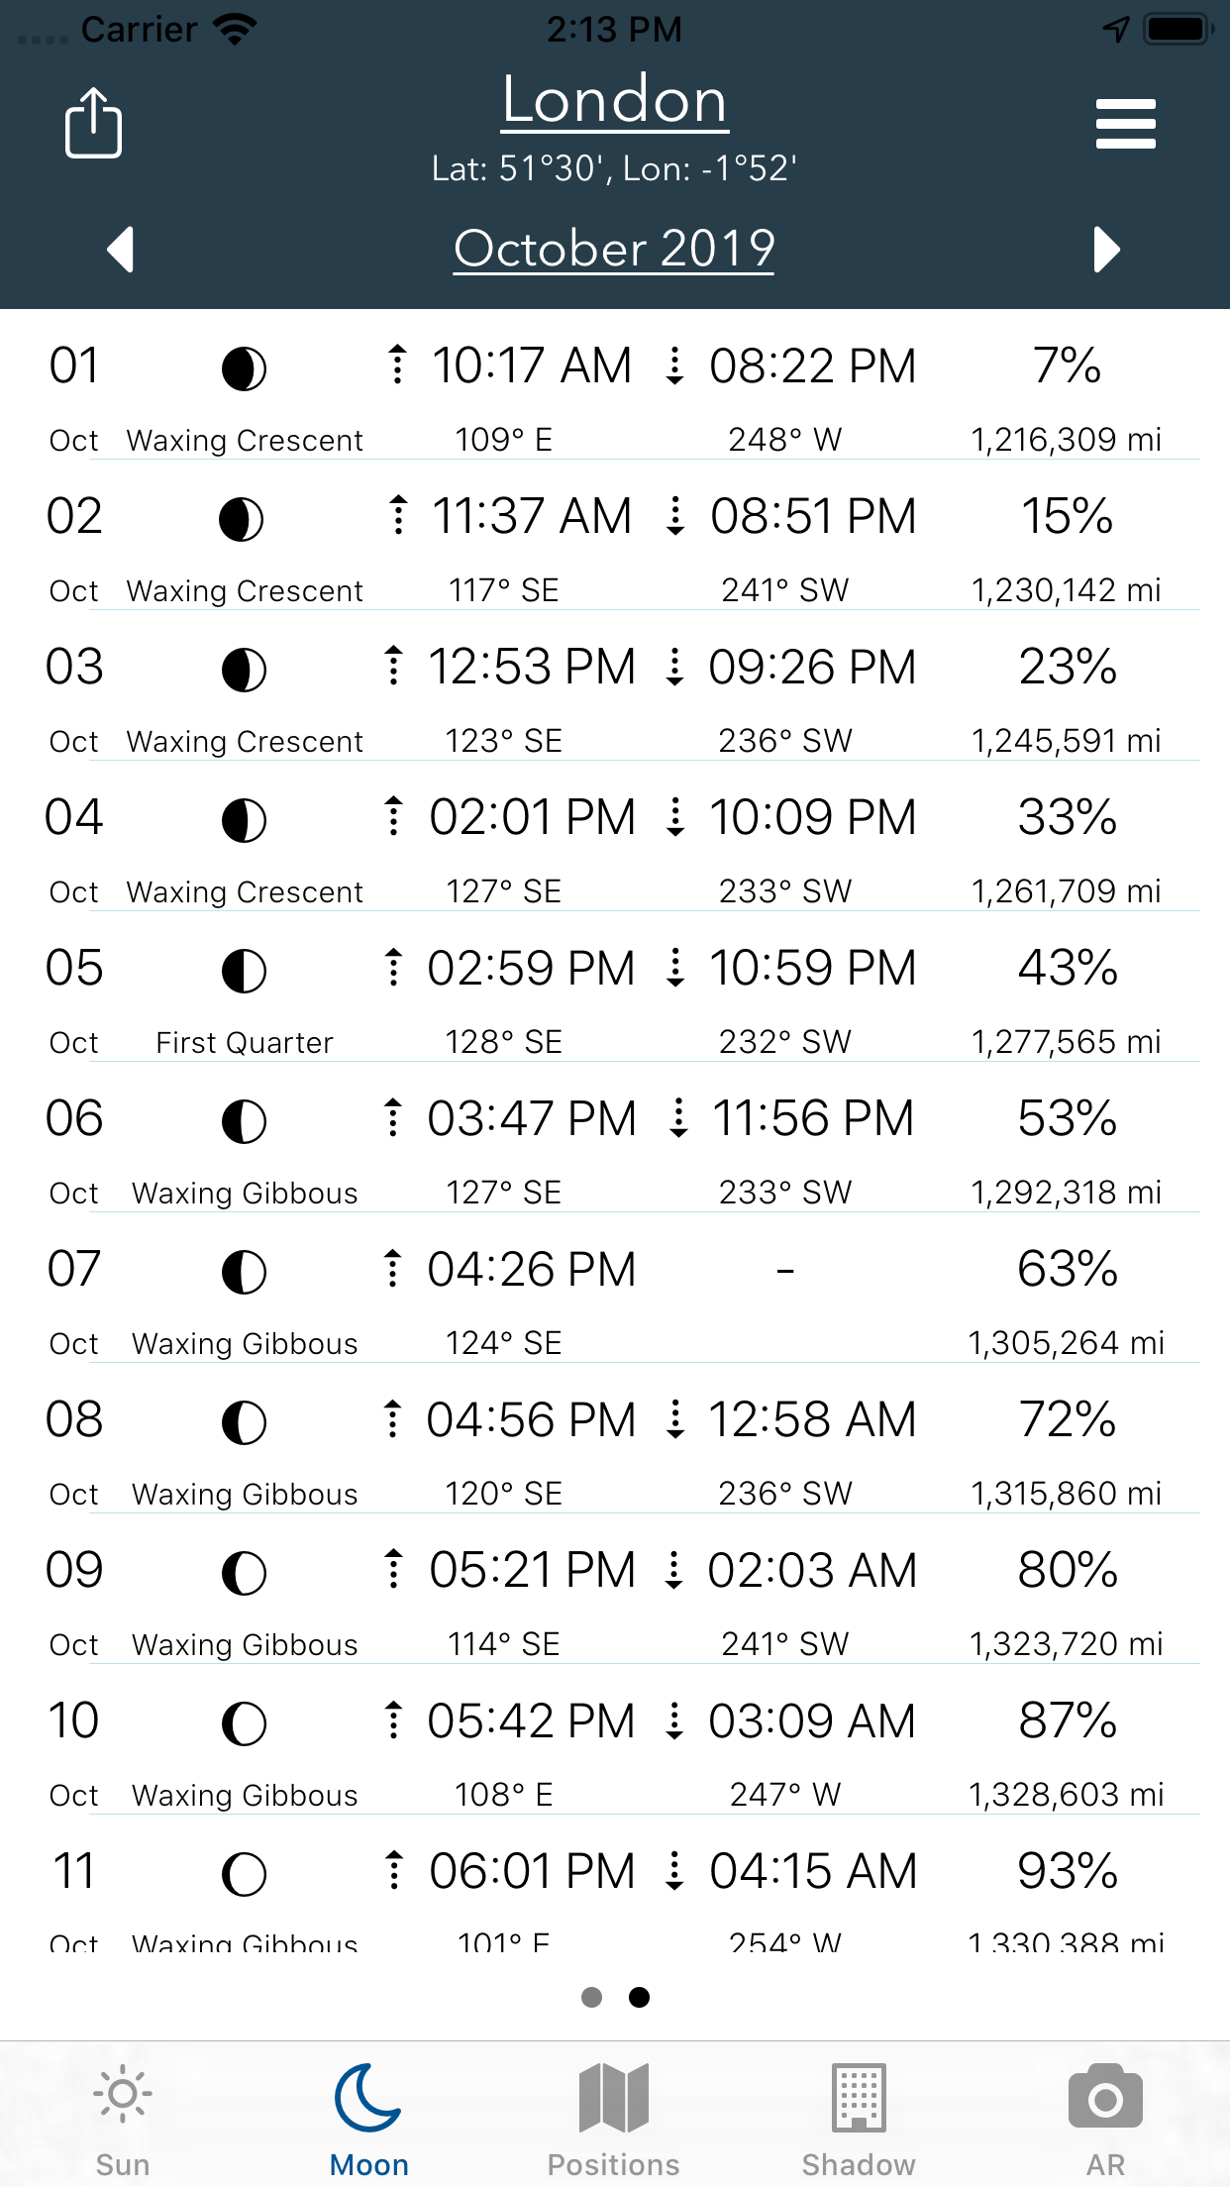The image size is (1230, 2187).
Task: Go to previous month arrow
Action: 121,250
